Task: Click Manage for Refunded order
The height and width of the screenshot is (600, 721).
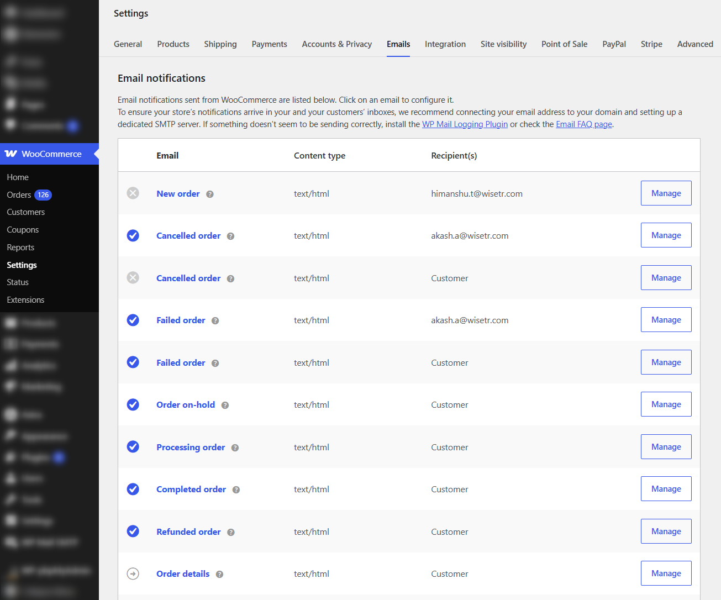Action: (x=666, y=531)
